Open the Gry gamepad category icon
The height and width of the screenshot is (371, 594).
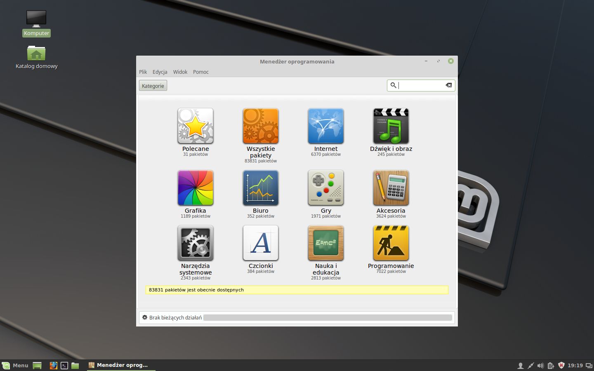pos(326,188)
